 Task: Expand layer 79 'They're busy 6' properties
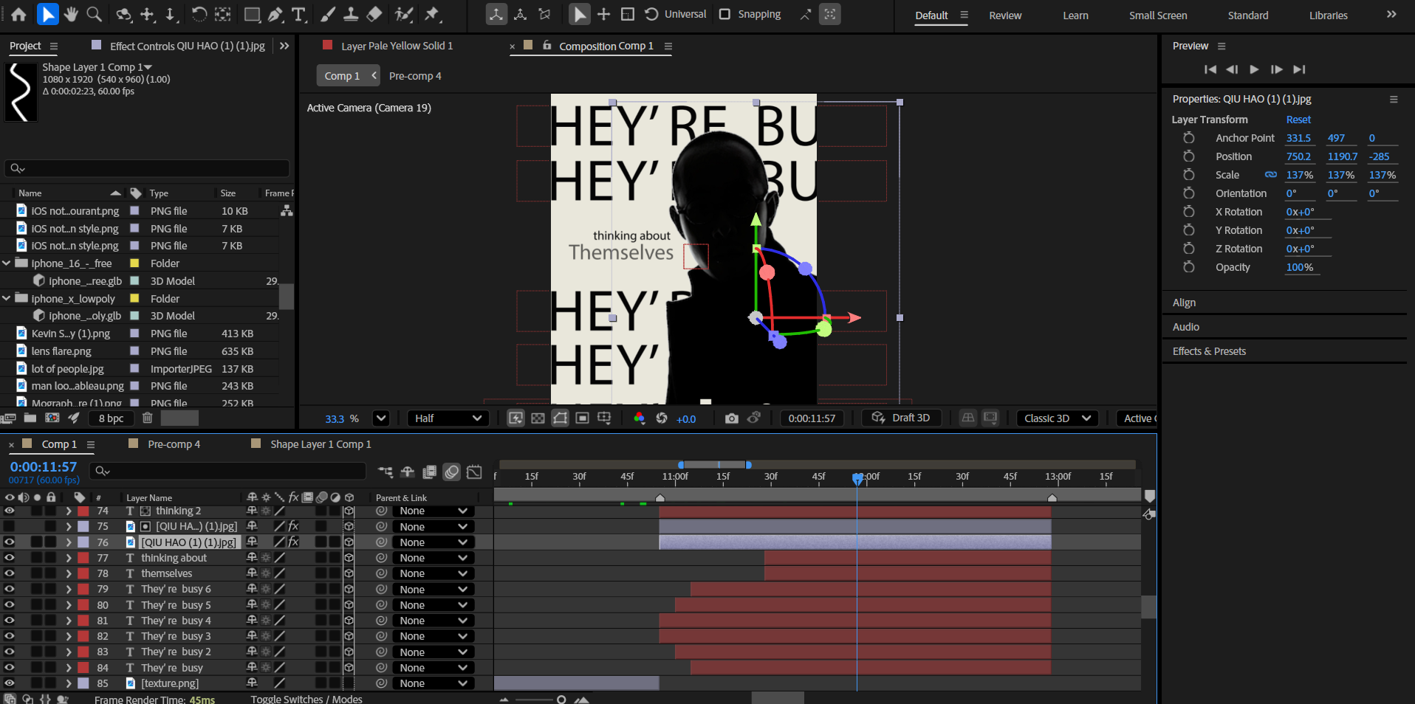point(69,590)
